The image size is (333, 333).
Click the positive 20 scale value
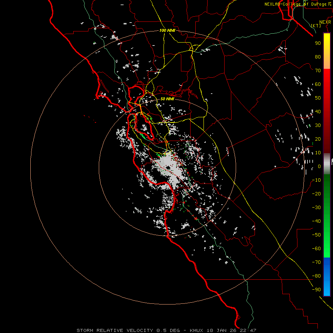(318, 139)
